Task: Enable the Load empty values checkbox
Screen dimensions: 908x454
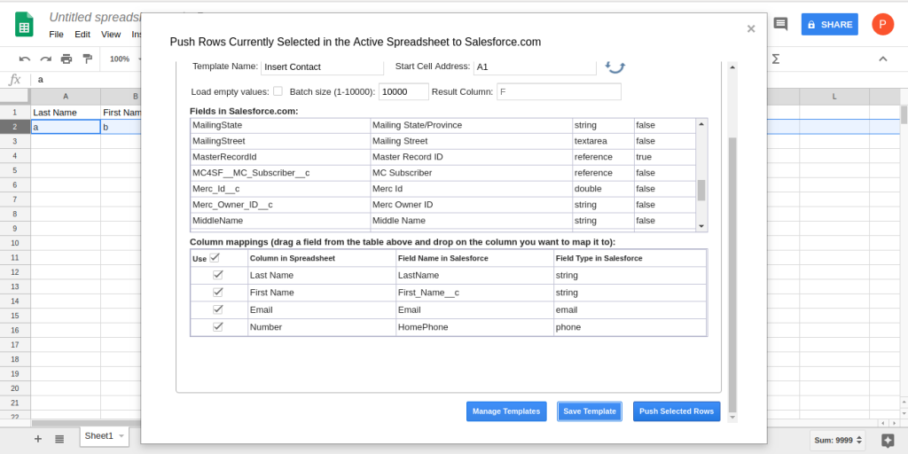Action: (x=278, y=91)
